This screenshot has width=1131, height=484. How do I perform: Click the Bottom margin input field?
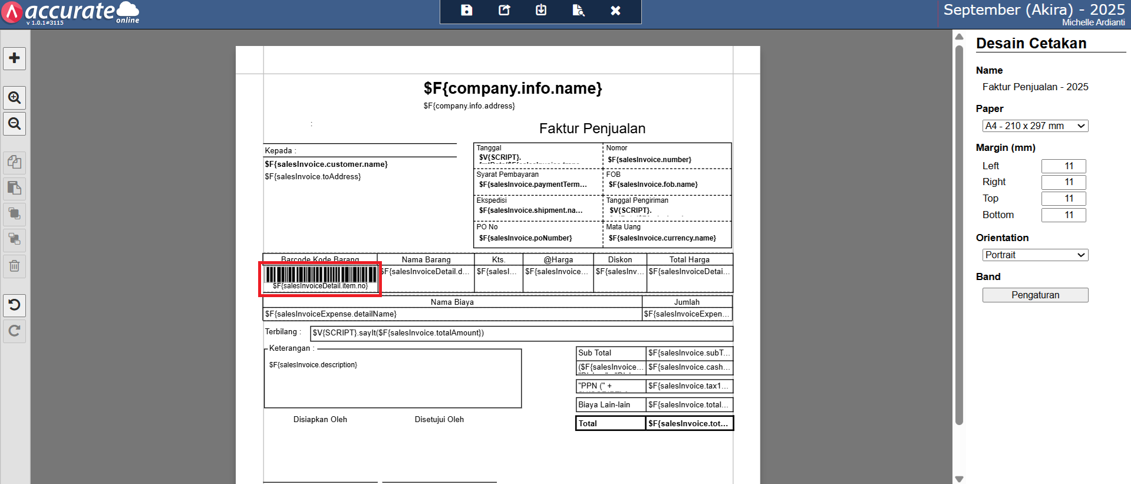coord(1063,215)
